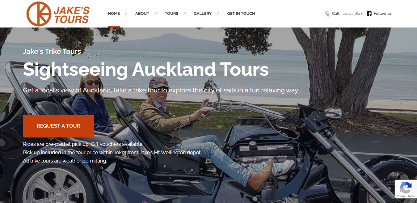Image resolution: width=417 pixels, height=203 pixels.
Task: Call the phone number 021923848
Action: click(352, 14)
